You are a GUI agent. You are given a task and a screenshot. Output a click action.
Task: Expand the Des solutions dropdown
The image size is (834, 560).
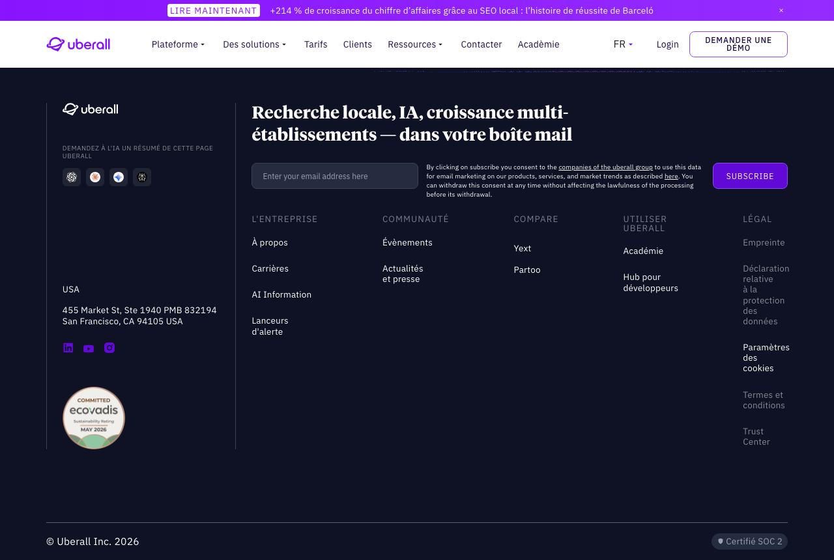tap(255, 44)
